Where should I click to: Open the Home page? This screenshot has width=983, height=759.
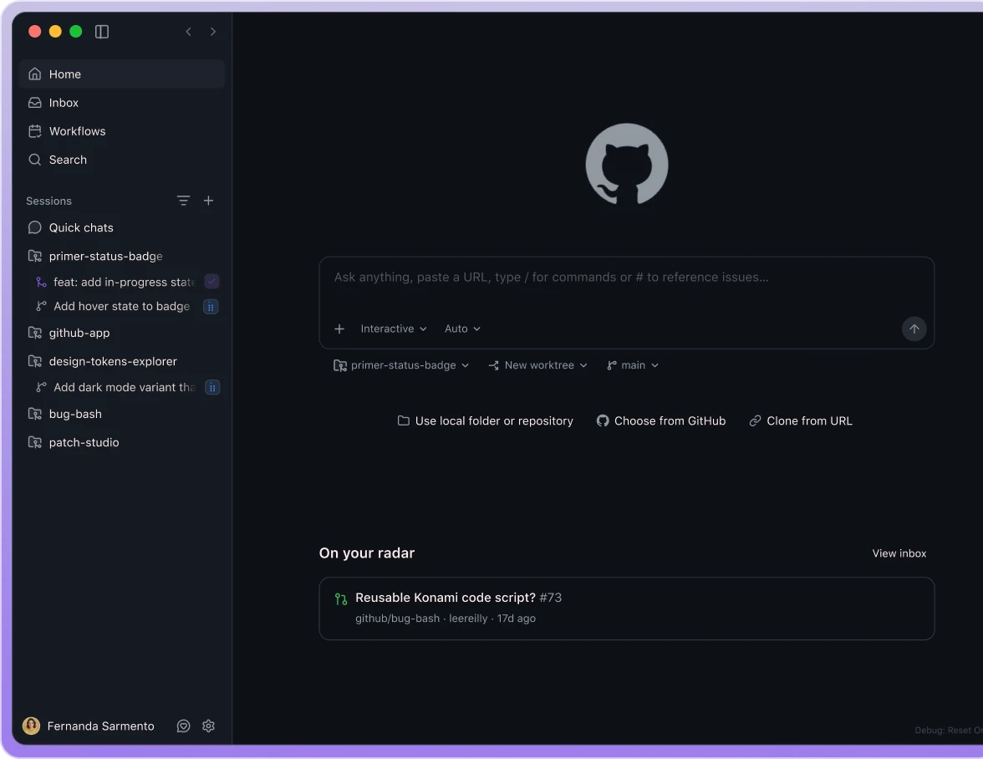click(x=122, y=74)
